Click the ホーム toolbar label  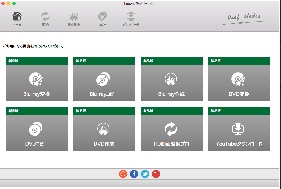[x=17, y=25]
